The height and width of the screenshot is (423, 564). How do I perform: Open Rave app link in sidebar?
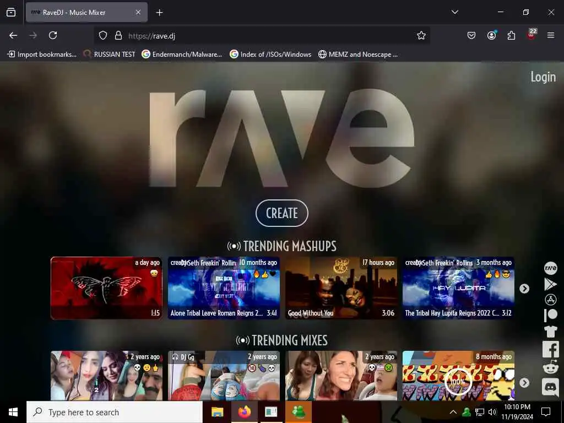[x=550, y=268]
